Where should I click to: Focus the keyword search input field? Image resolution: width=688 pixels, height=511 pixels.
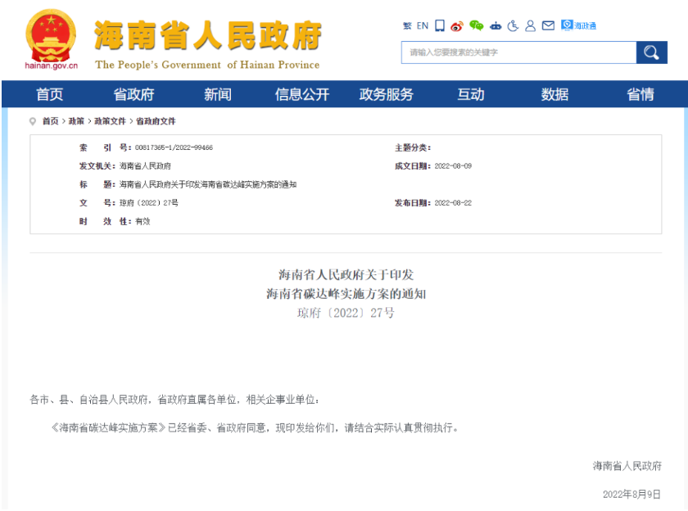[x=518, y=52]
